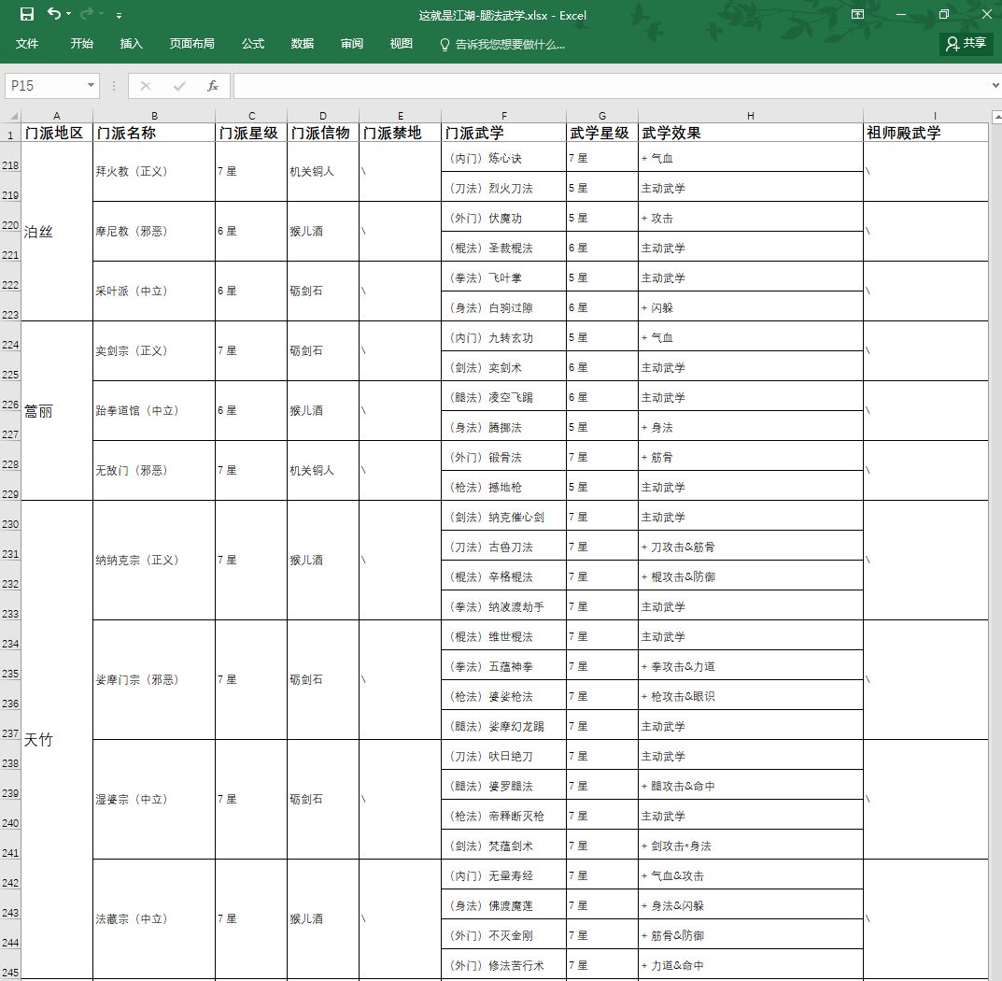Select the 湿婆宗（中立） cell
The width and height of the screenshot is (1002, 981).
pos(154,800)
